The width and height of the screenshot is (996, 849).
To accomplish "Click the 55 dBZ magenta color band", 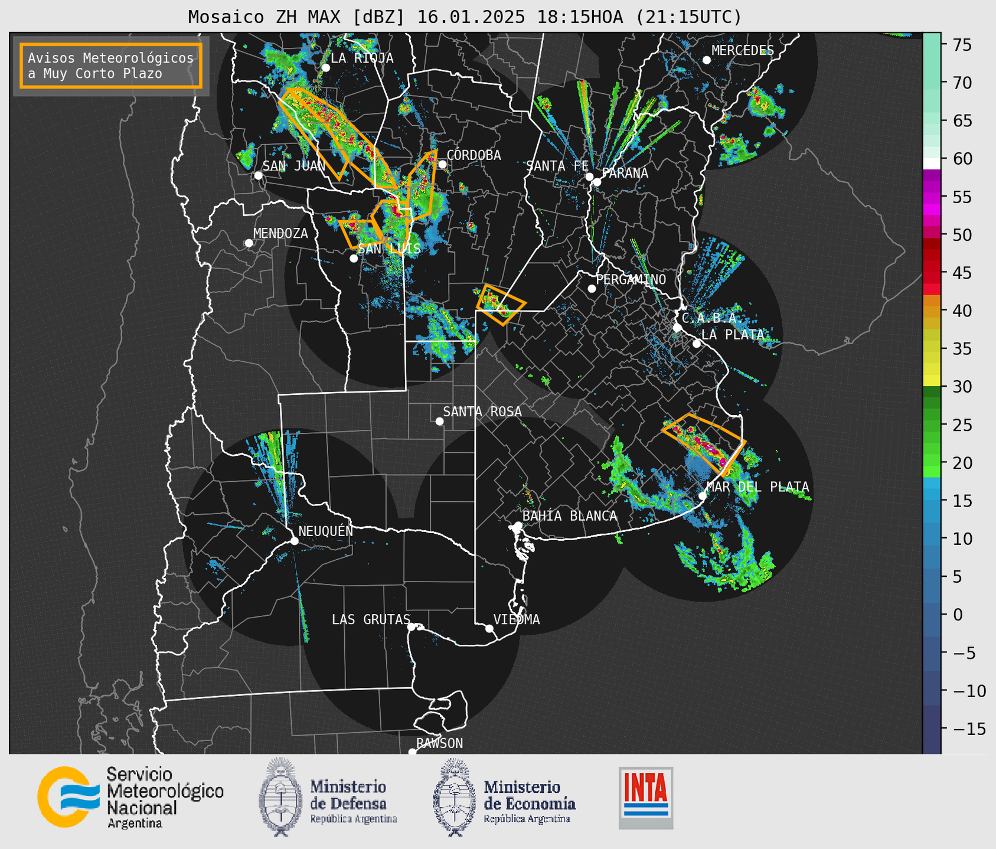I will tap(932, 197).
